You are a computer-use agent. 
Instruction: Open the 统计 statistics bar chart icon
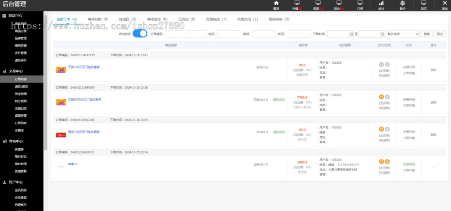(381, 4)
